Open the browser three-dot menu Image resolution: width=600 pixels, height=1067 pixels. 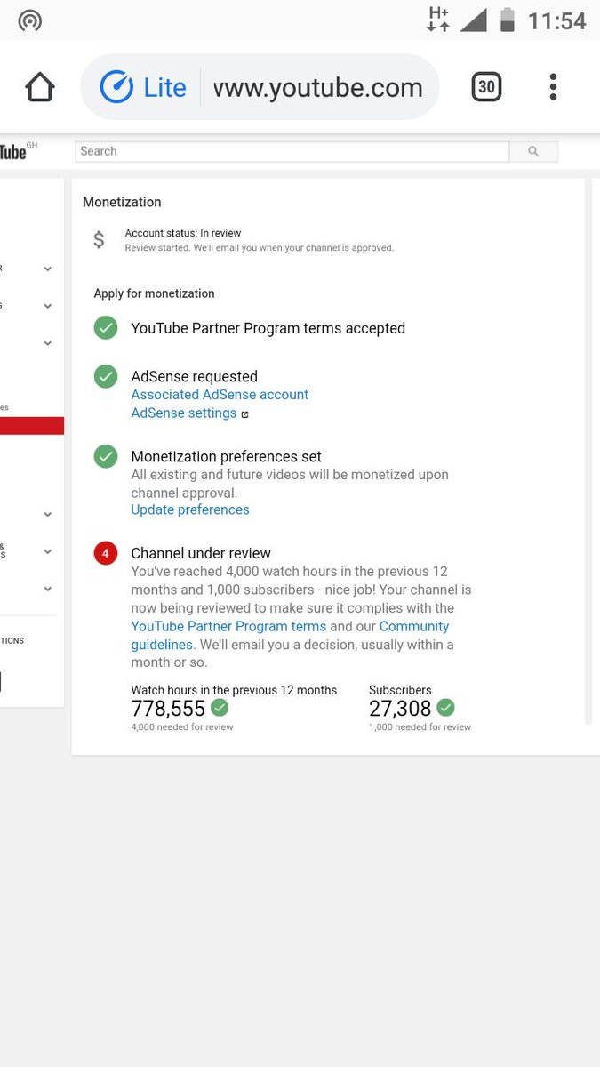tap(553, 87)
